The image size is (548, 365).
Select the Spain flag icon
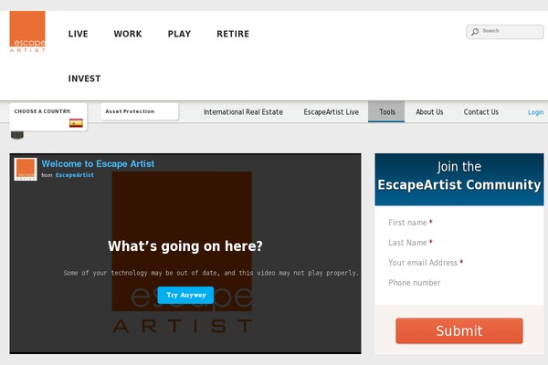click(76, 123)
